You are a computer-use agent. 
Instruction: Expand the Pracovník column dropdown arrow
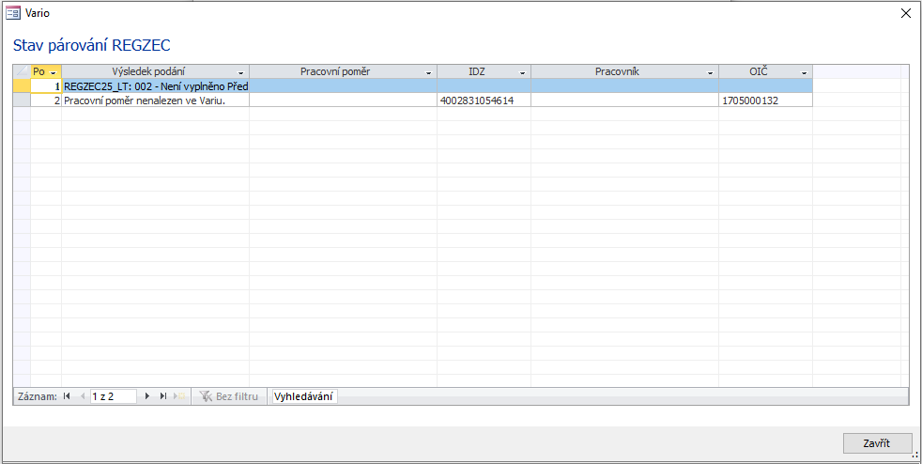pos(711,72)
